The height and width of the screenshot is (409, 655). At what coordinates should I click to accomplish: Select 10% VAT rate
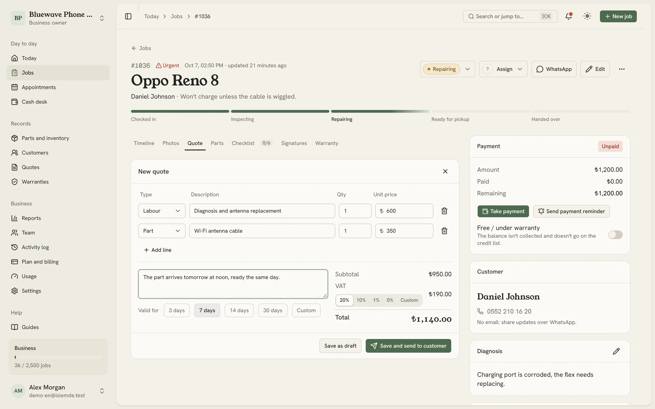[361, 300]
